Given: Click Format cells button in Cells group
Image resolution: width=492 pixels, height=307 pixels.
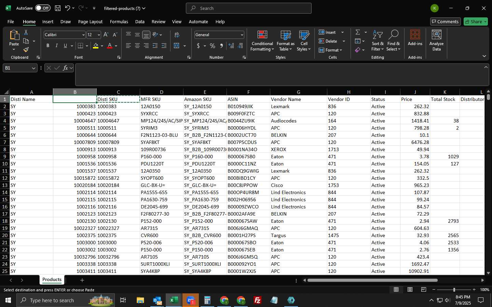Looking at the screenshot, I should click(x=330, y=50).
